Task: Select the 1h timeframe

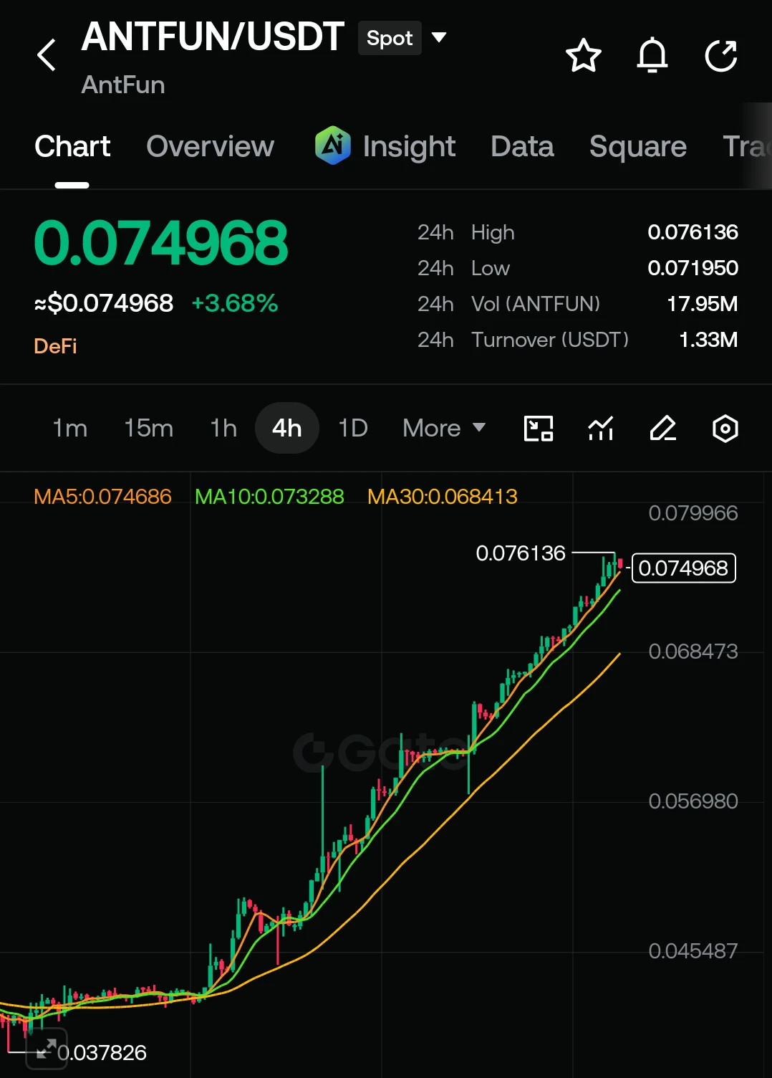Action: coord(223,428)
